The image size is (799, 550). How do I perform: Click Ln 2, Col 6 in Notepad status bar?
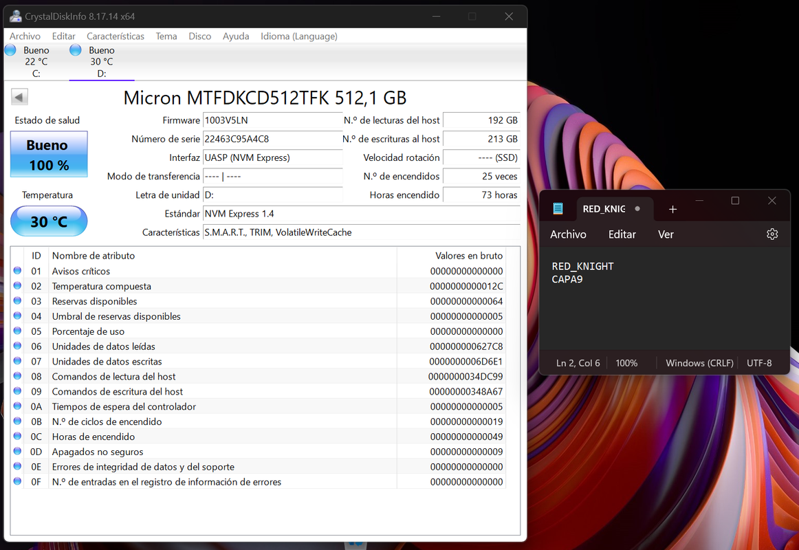(578, 363)
